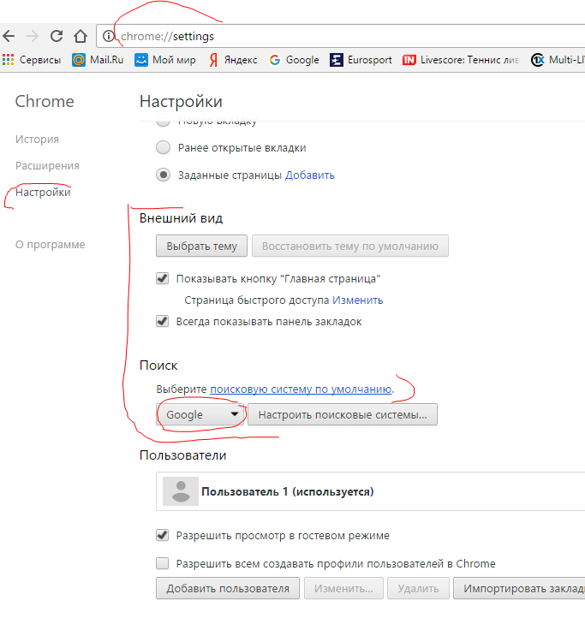The width and height of the screenshot is (585, 624).
Task: Open the Сервисы apps grid icon
Action: coord(8,60)
